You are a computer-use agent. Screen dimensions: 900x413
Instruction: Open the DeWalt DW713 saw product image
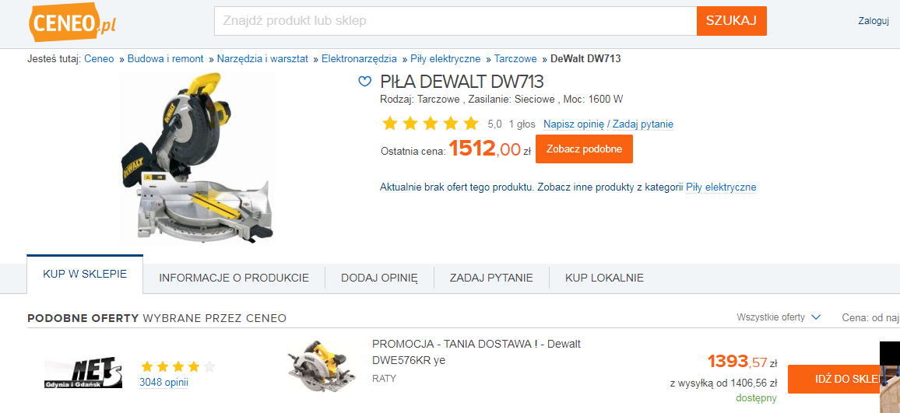coord(198,159)
